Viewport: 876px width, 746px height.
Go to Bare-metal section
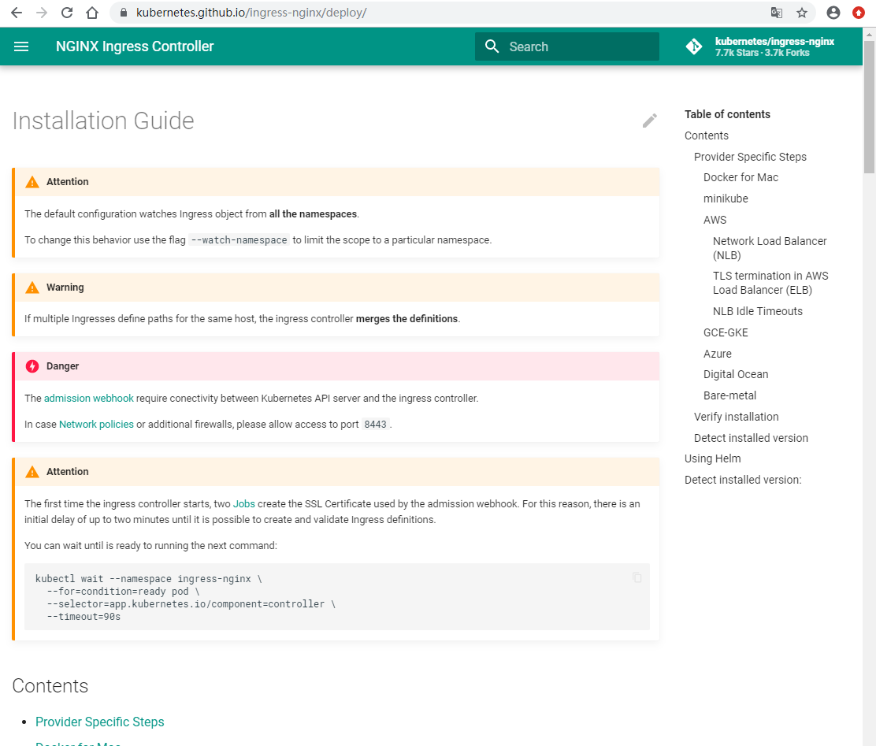tap(729, 395)
